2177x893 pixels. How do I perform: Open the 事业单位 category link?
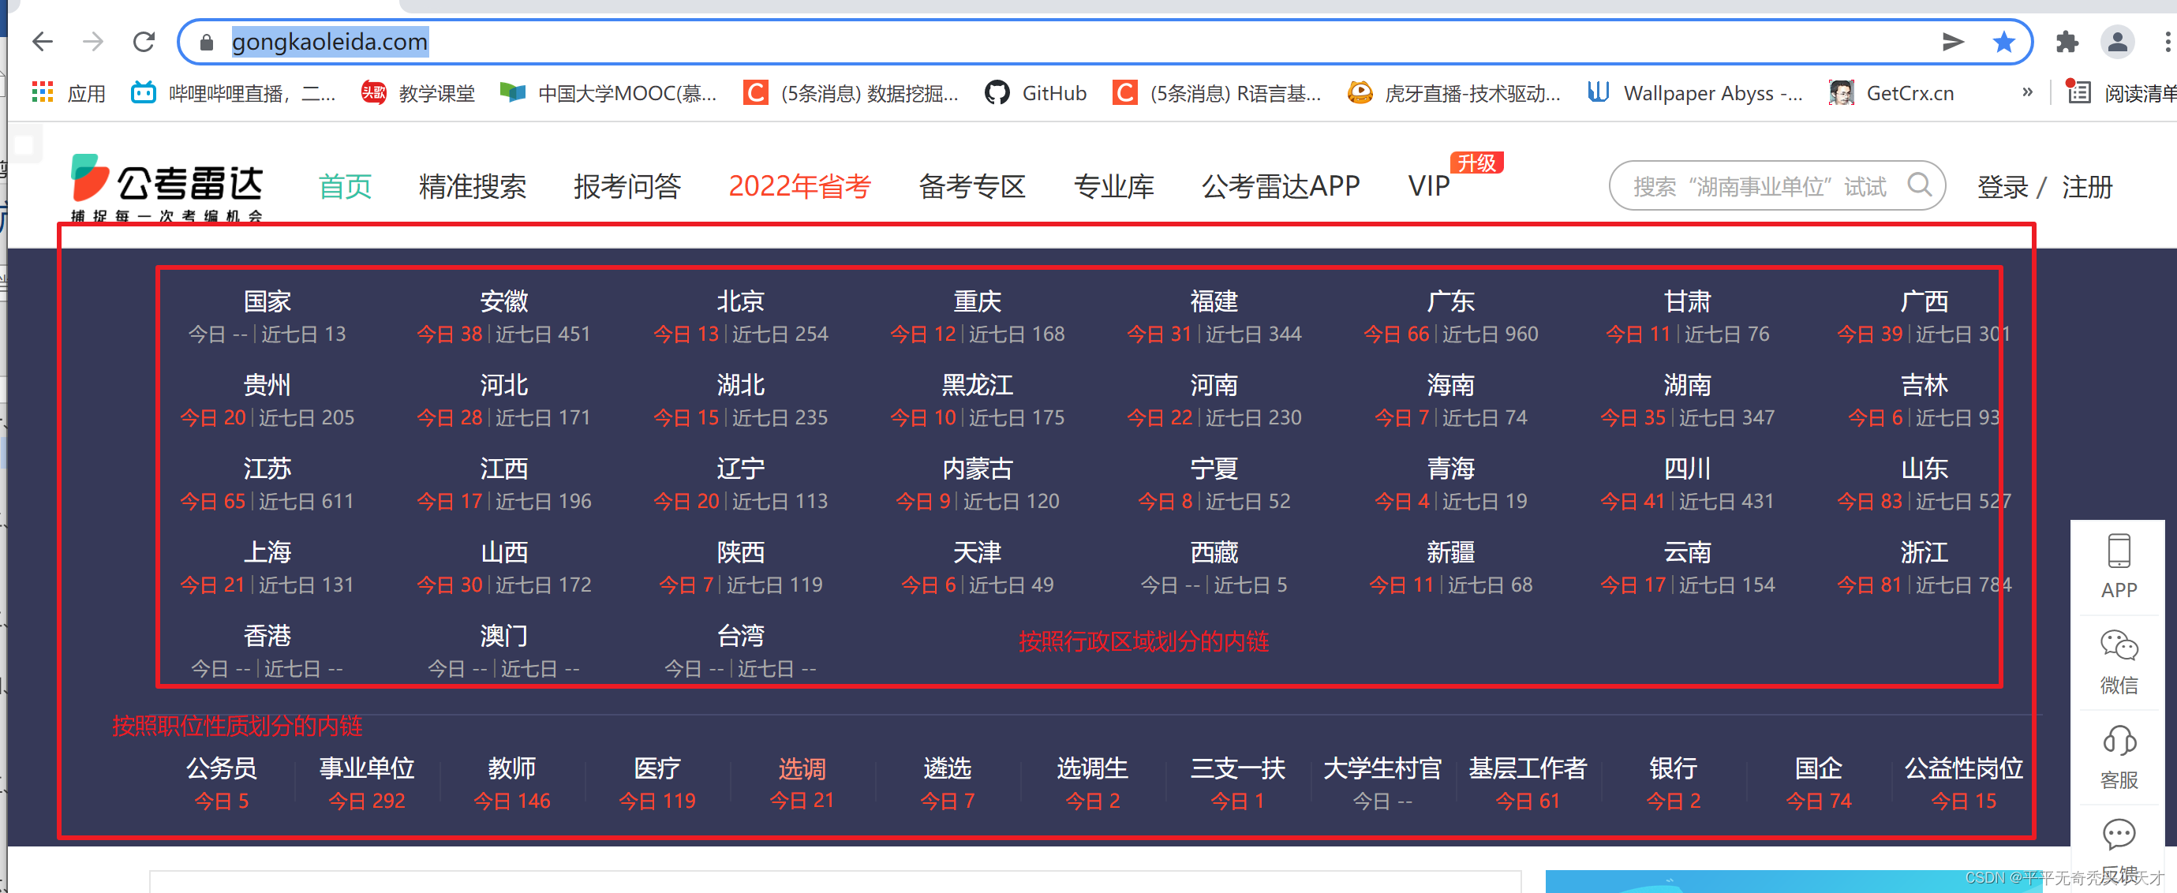coord(367,768)
